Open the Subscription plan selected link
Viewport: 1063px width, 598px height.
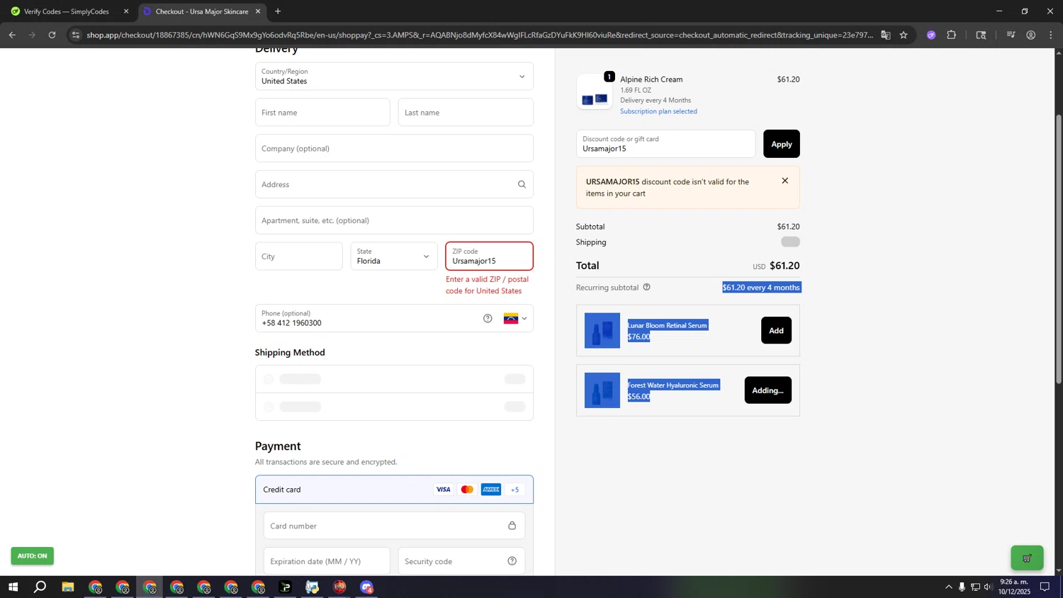[x=658, y=111]
